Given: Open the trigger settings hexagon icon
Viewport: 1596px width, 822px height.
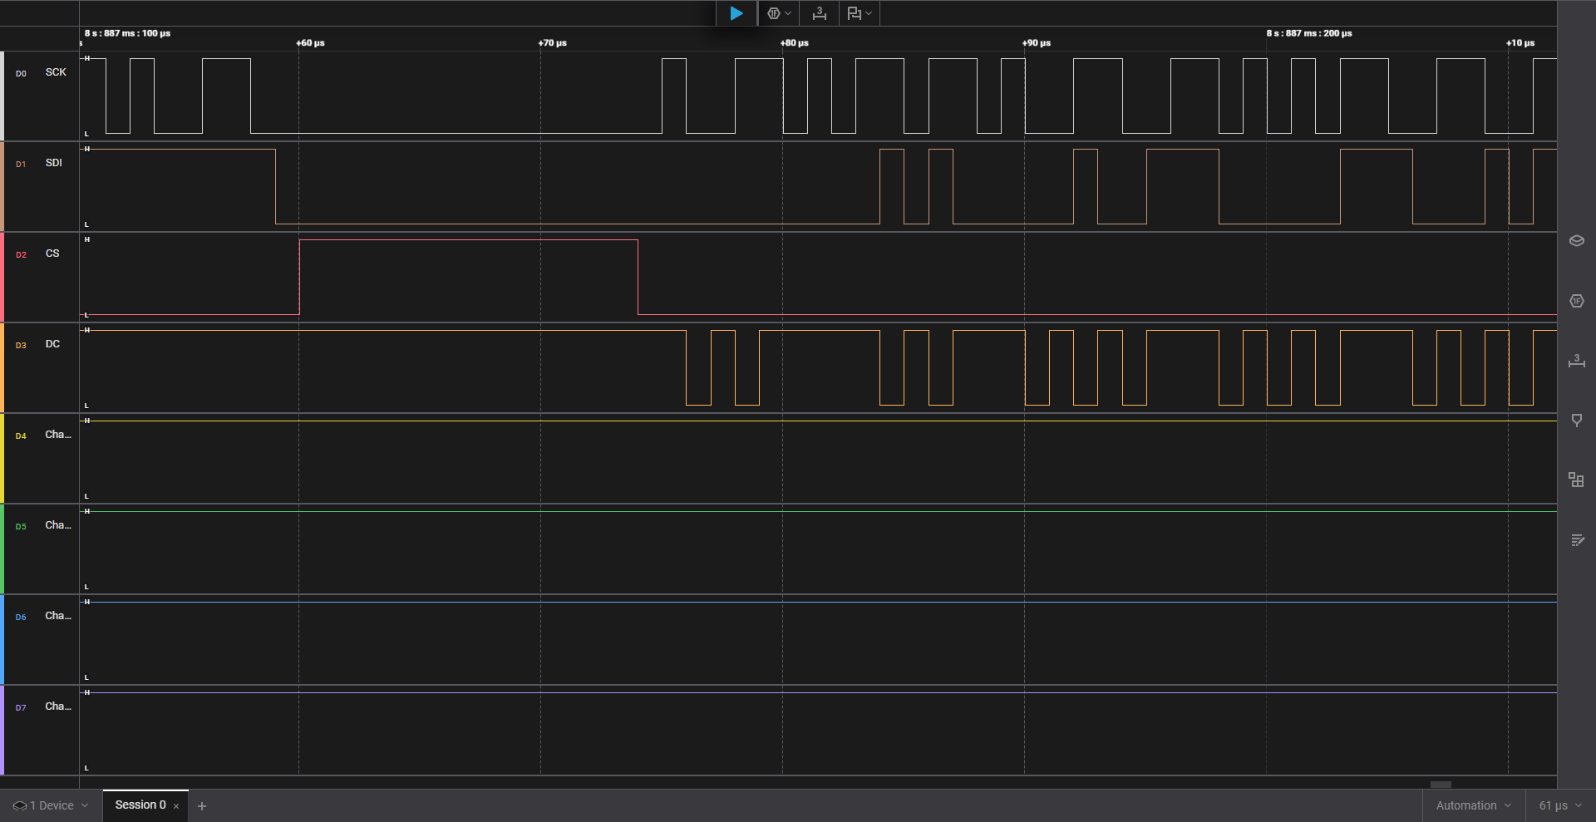Looking at the screenshot, I should (774, 12).
